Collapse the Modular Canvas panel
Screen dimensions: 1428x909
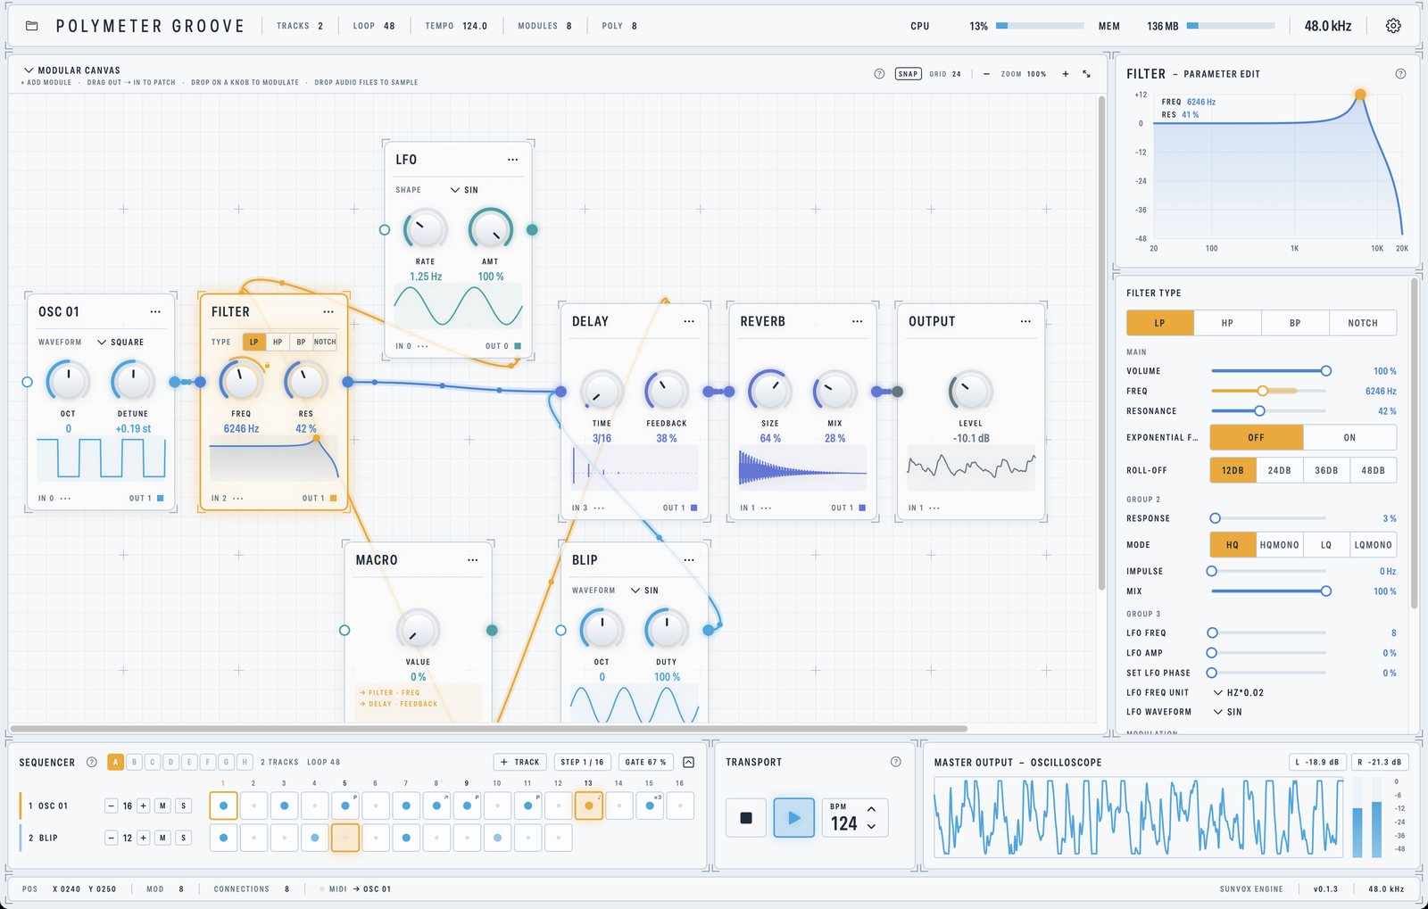(29, 70)
